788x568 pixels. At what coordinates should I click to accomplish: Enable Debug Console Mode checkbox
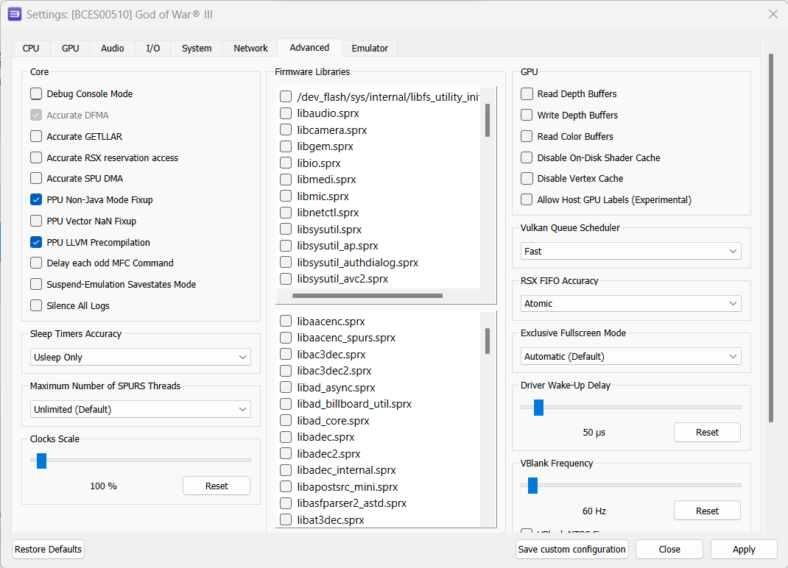point(36,94)
